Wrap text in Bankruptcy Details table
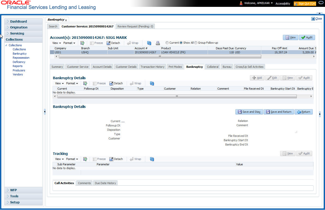325x210 pixels. [135, 83]
